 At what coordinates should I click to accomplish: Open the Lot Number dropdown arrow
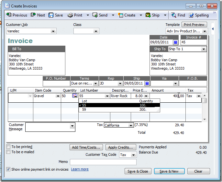click(107, 96)
